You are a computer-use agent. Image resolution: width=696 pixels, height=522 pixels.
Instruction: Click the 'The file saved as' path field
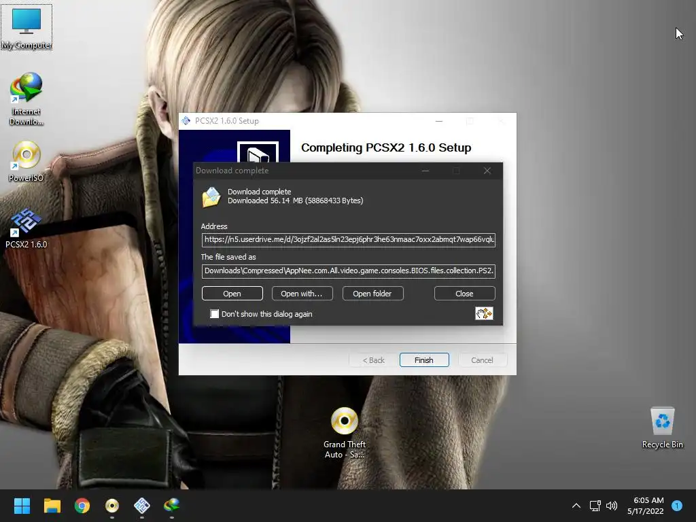pos(349,271)
